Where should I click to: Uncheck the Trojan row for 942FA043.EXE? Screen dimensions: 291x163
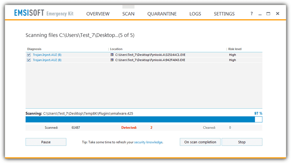29,60
